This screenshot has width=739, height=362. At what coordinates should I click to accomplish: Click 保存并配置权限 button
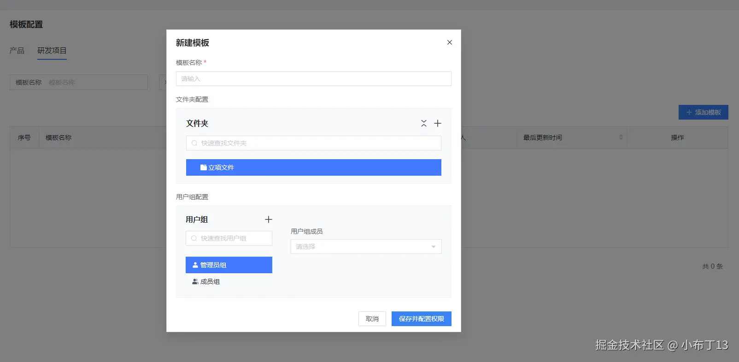(x=422, y=319)
